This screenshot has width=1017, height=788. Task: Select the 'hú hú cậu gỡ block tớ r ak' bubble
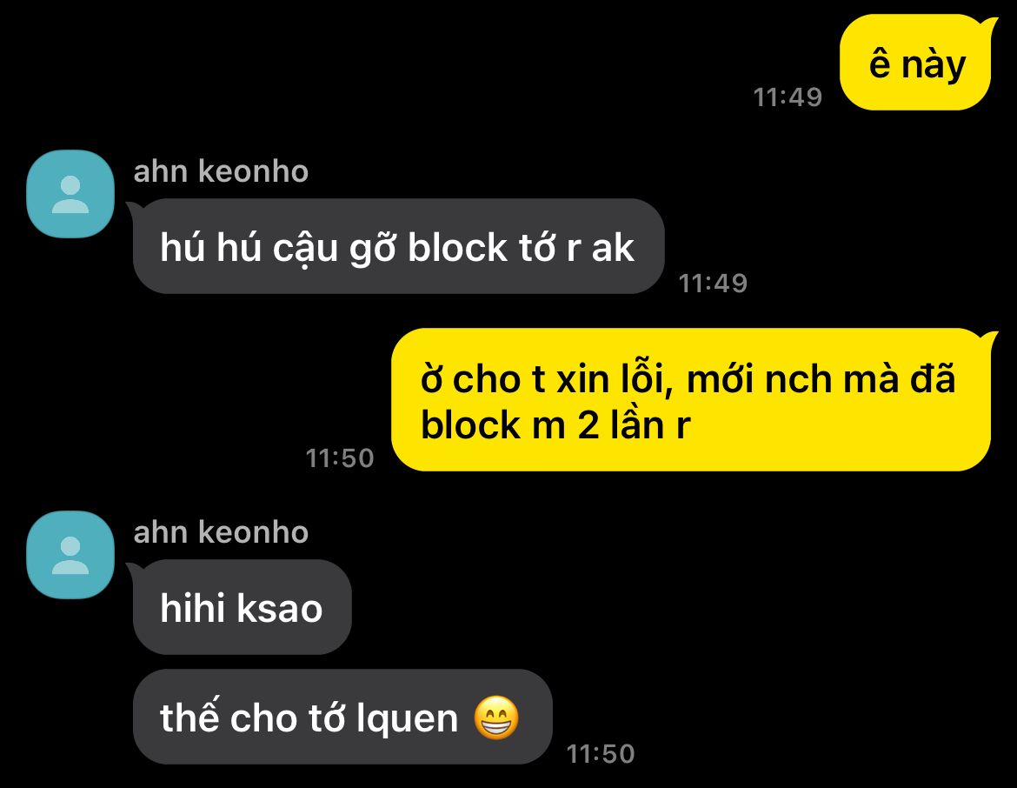397,247
